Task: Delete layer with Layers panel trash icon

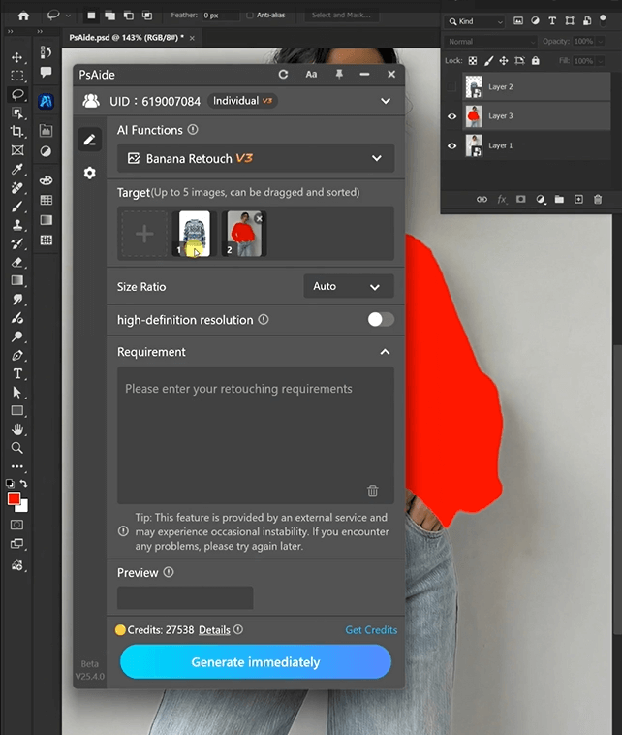Action: (598, 199)
